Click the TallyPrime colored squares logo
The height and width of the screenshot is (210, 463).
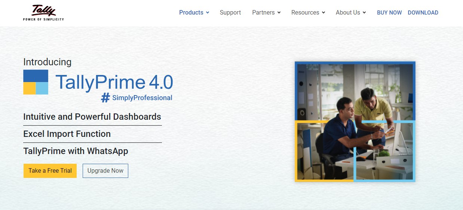[x=36, y=82]
